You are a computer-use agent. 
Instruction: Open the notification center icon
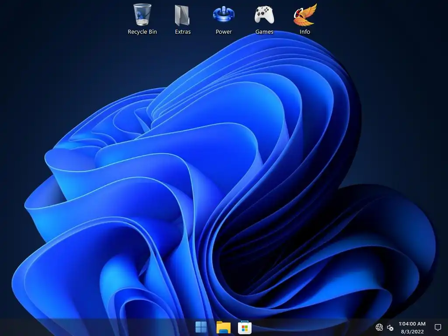pyautogui.click(x=437, y=327)
